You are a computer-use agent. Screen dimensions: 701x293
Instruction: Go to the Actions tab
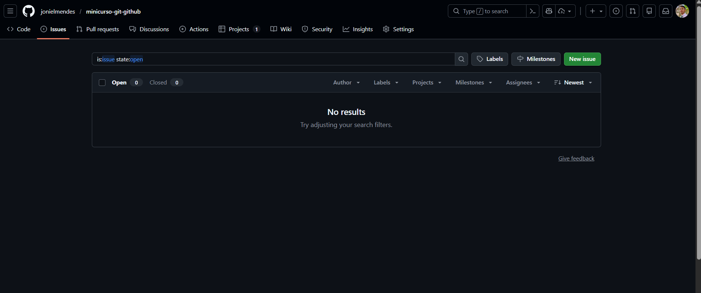coord(194,29)
